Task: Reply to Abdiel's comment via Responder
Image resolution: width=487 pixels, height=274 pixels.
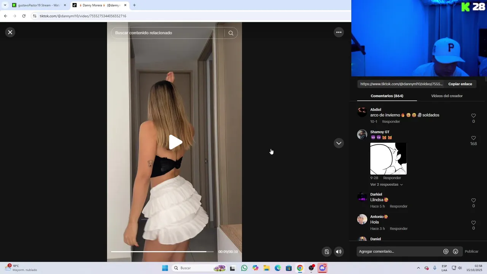Action: pyautogui.click(x=391, y=122)
